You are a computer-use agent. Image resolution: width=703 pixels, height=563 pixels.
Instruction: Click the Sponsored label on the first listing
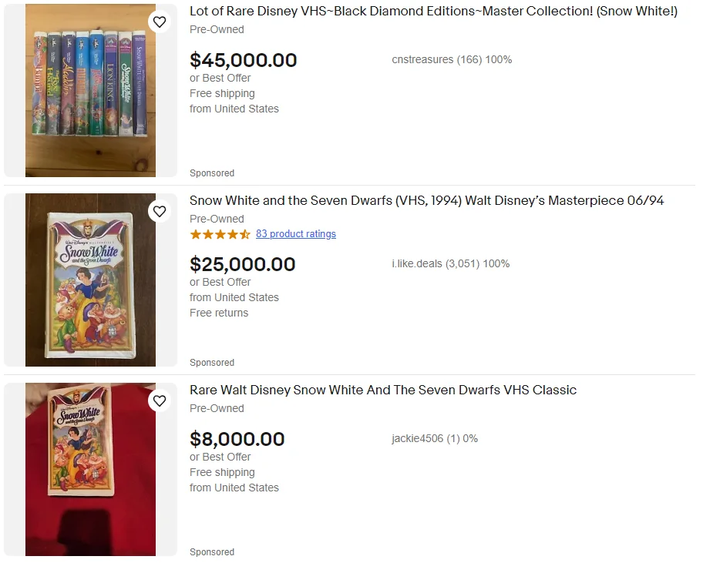212,173
